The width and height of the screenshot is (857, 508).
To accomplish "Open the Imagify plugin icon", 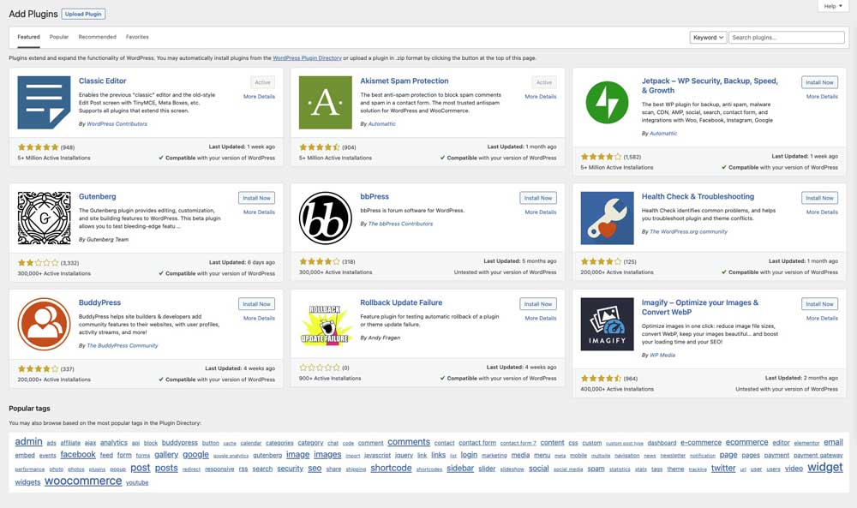I will point(607,324).
